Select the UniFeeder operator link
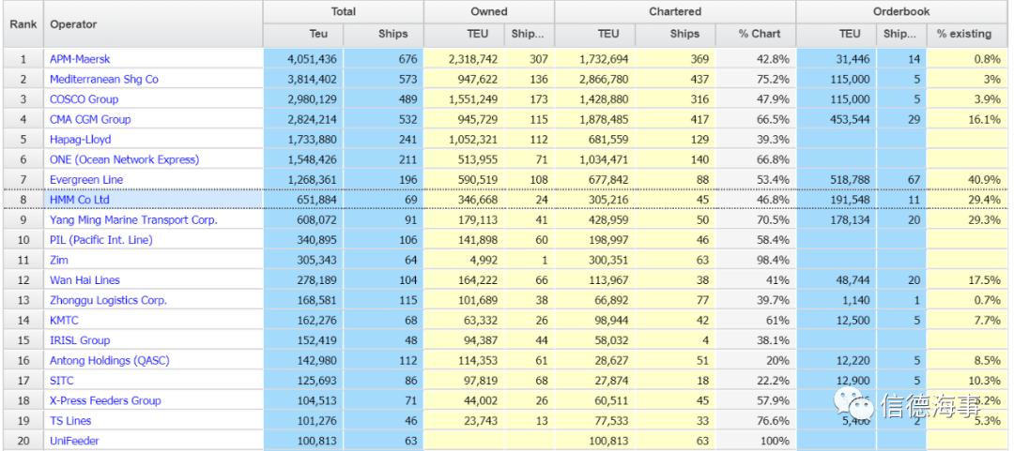 [x=73, y=441]
